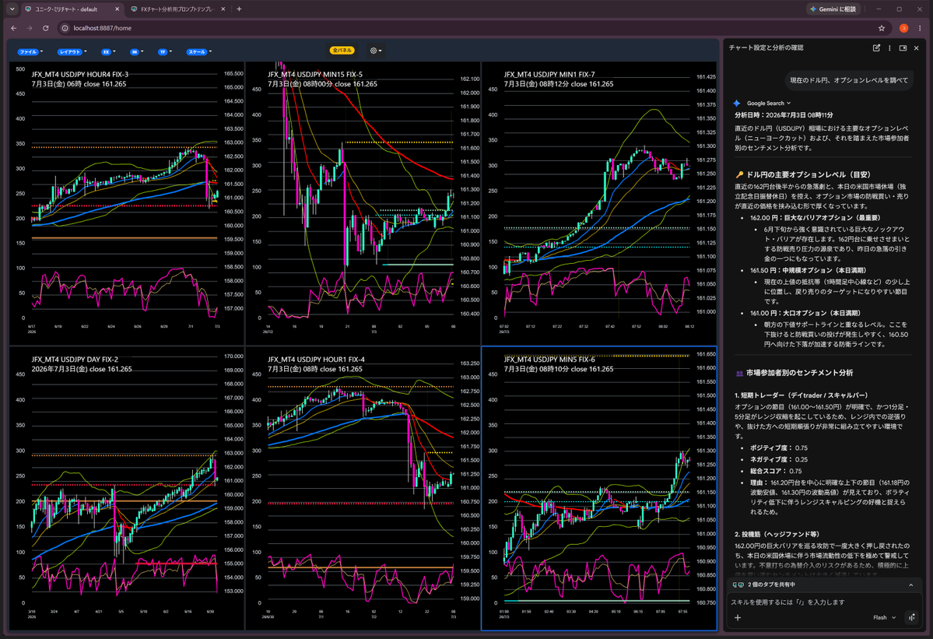Click the yellow 全パネル button
Image resolution: width=933 pixels, height=639 pixels.
pos(342,51)
